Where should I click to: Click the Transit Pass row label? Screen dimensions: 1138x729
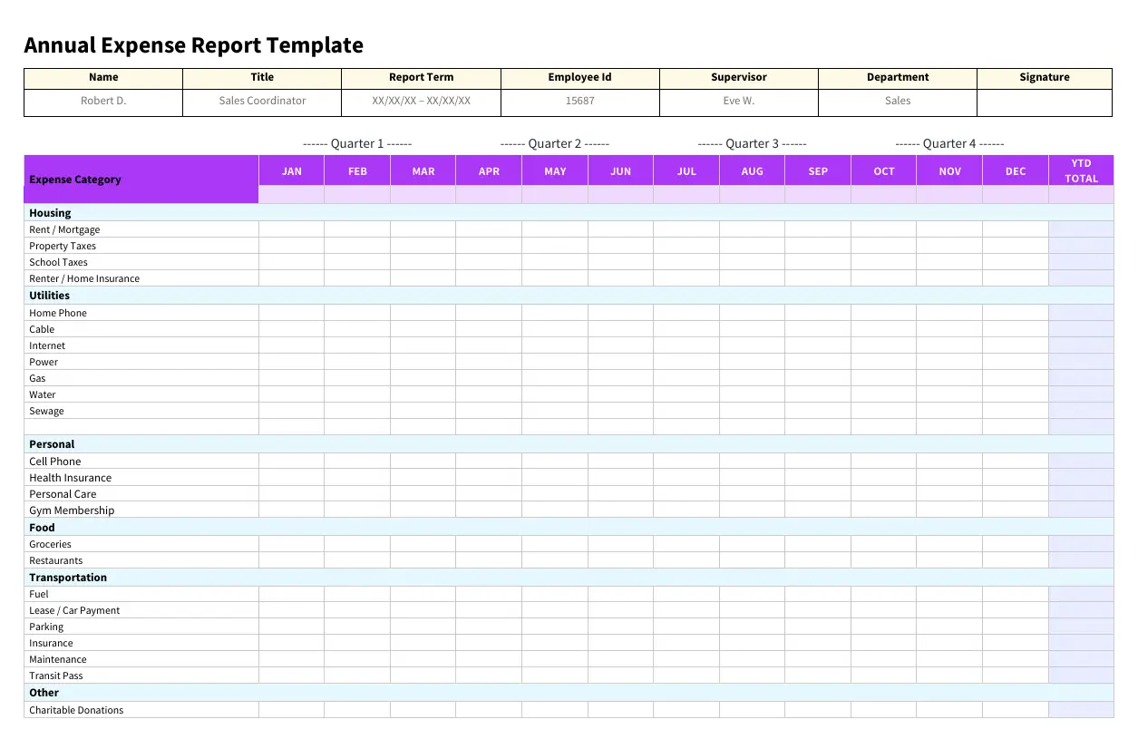pos(56,676)
